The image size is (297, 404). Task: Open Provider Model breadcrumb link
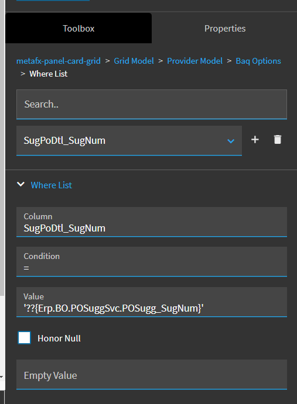click(x=194, y=61)
